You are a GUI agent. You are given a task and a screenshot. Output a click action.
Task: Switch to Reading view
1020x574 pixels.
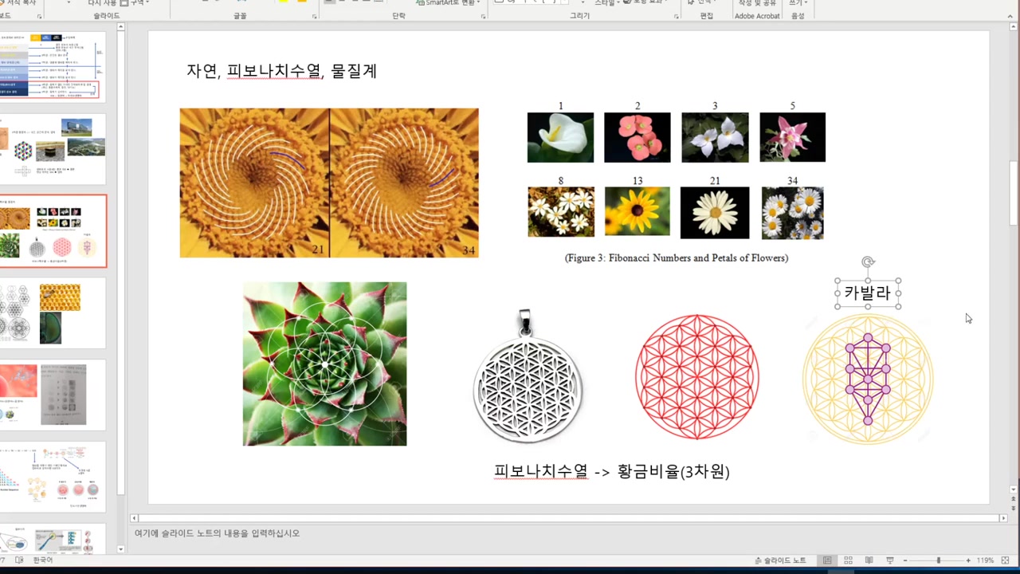pyautogui.click(x=869, y=560)
